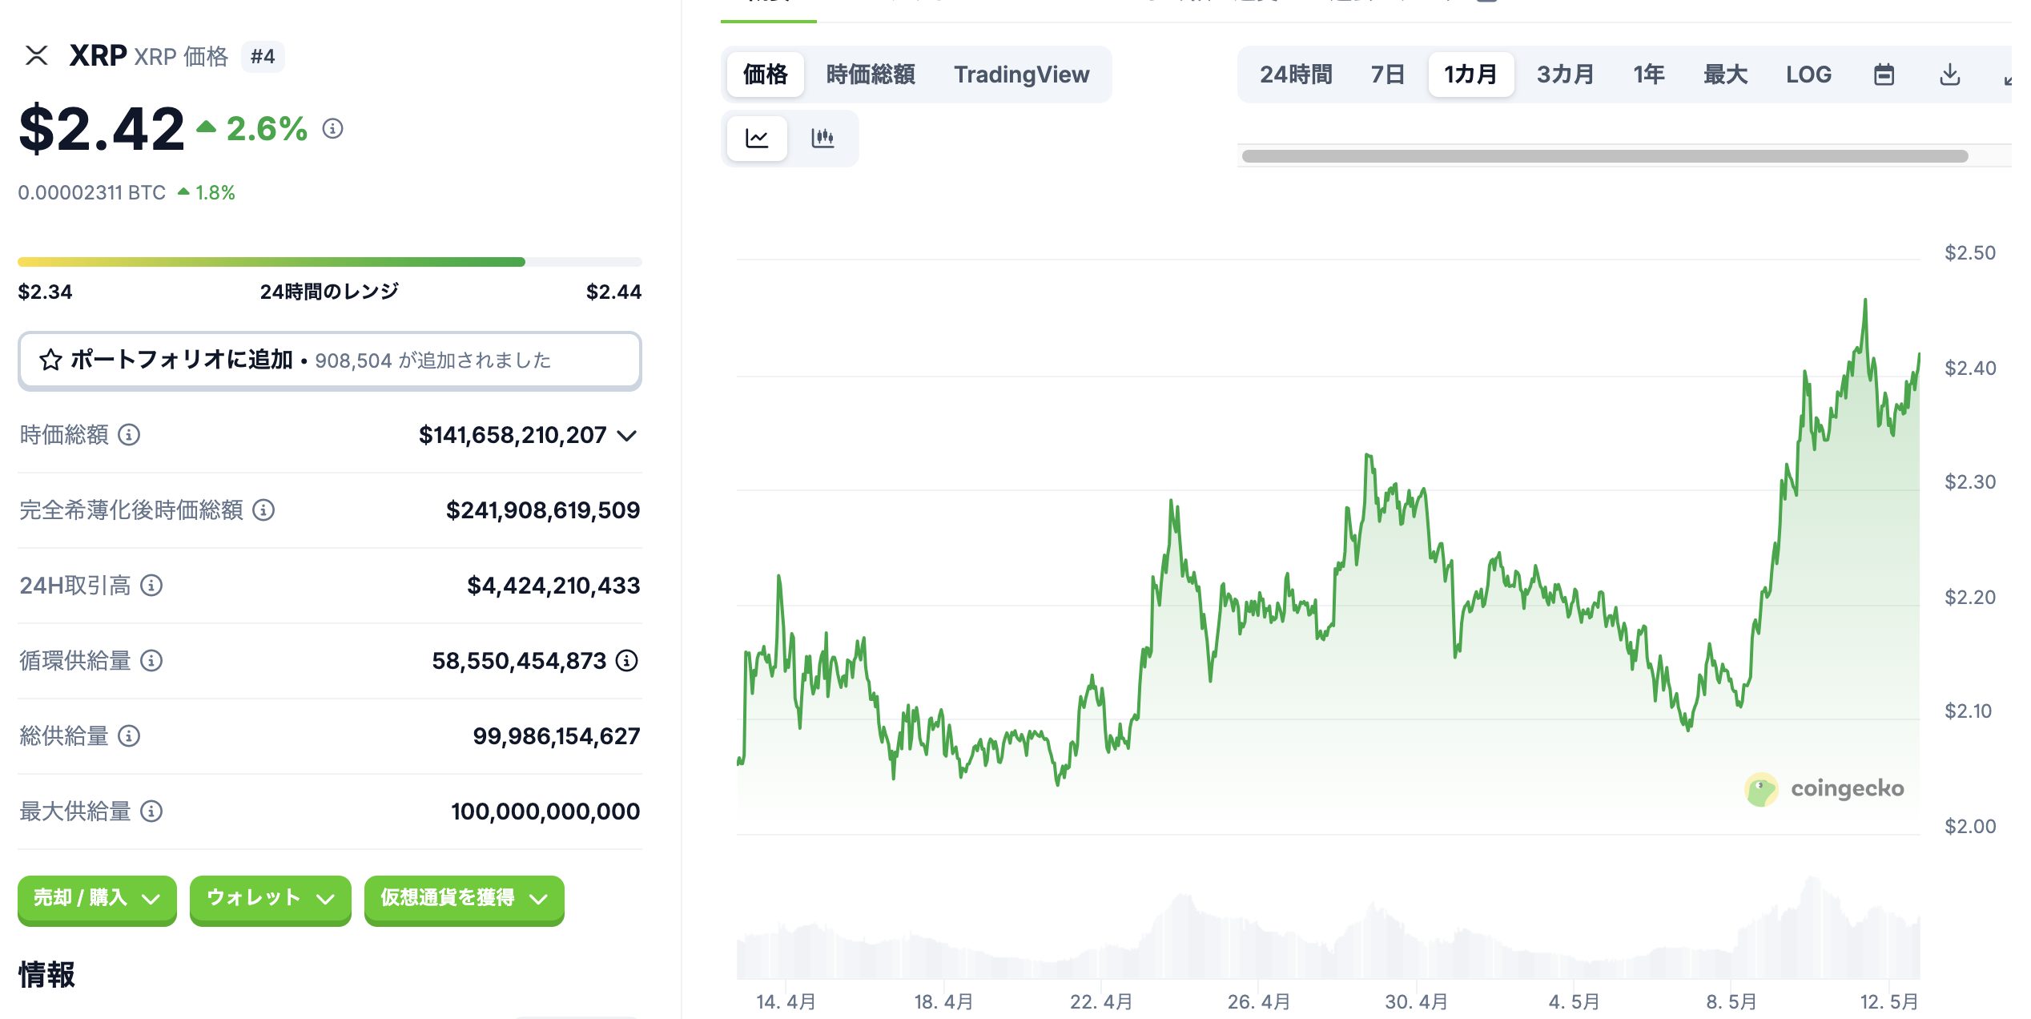
Task: Select the 1カ月 time range
Action: (1470, 75)
